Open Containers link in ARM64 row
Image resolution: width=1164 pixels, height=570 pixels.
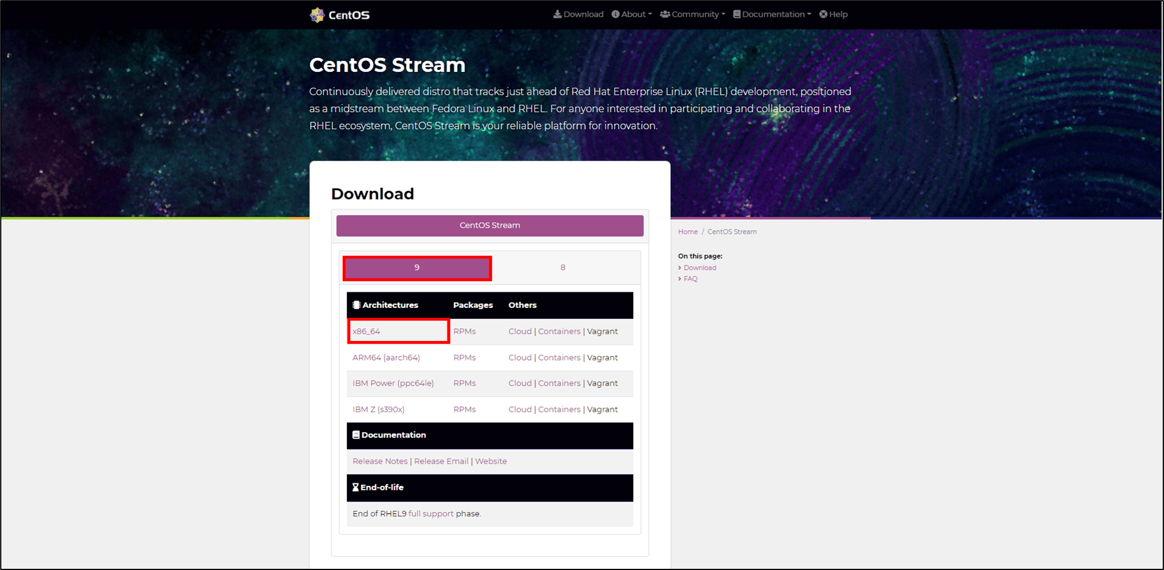tap(559, 358)
